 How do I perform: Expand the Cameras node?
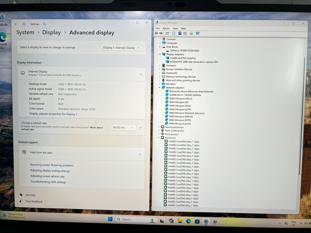160,39
